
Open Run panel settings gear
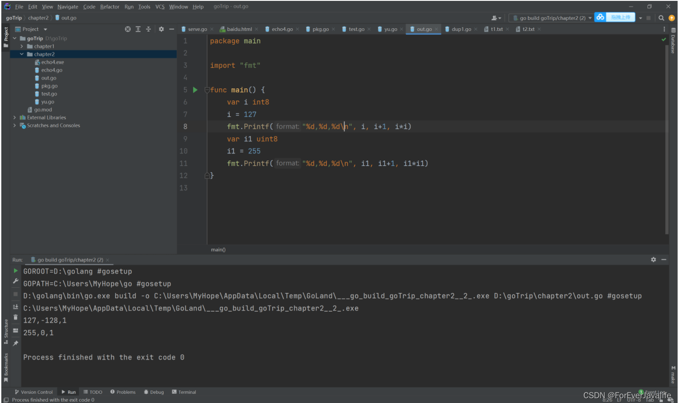point(654,259)
